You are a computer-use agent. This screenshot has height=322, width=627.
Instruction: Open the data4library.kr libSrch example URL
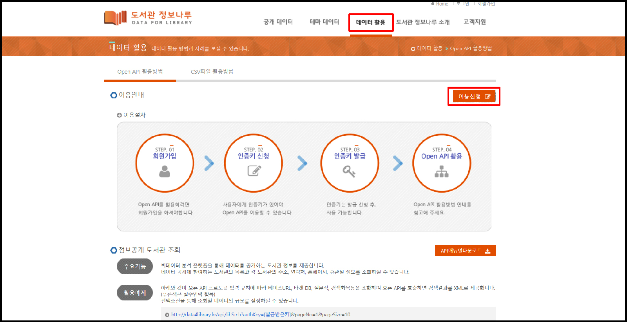click(261, 315)
